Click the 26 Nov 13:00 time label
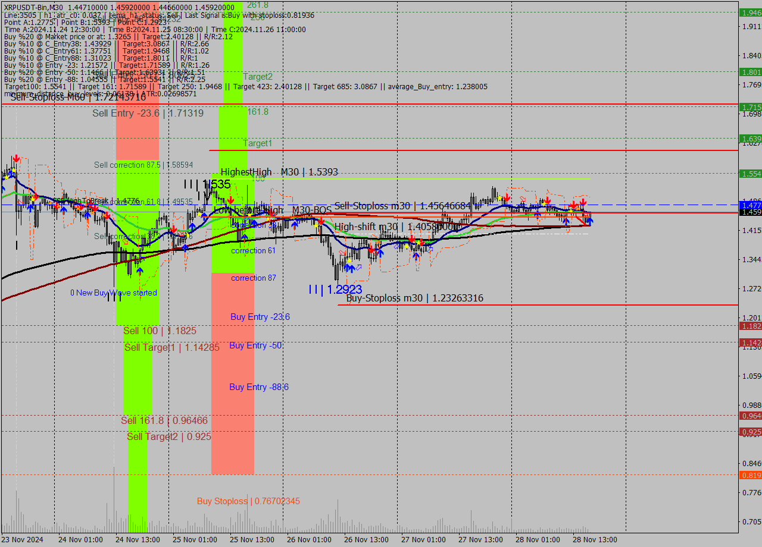This screenshot has width=762, height=547. click(x=366, y=540)
